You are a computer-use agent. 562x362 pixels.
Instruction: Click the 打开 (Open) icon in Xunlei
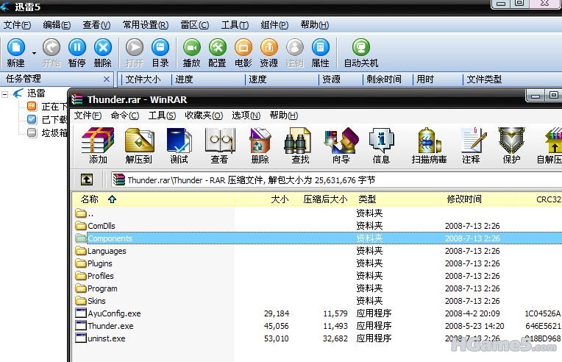coord(135,47)
